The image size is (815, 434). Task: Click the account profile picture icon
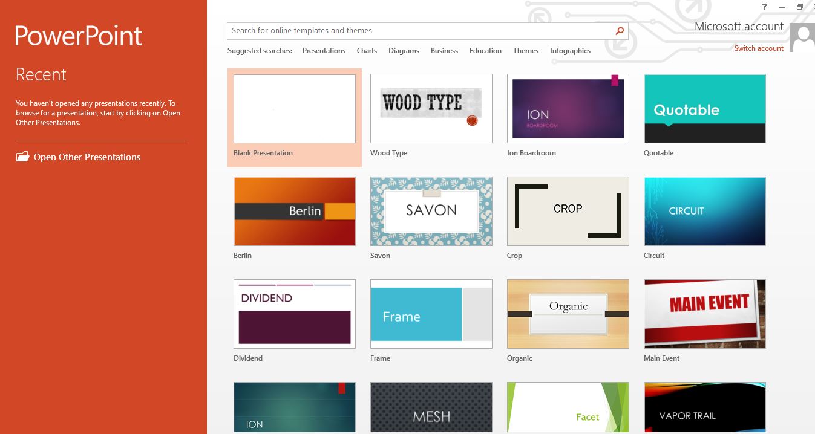[x=802, y=38]
